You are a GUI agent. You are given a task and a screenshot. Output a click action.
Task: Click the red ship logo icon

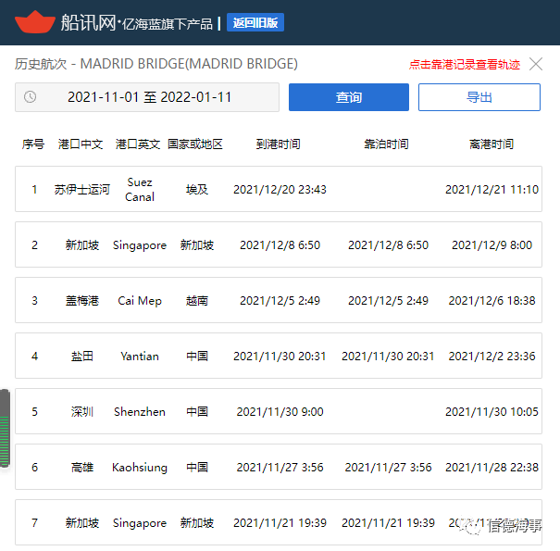click(x=35, y=22)
